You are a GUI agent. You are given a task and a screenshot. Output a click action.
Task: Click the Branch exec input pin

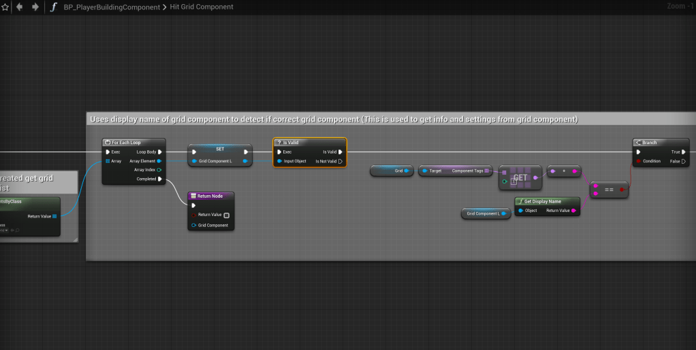pos(638,152)
